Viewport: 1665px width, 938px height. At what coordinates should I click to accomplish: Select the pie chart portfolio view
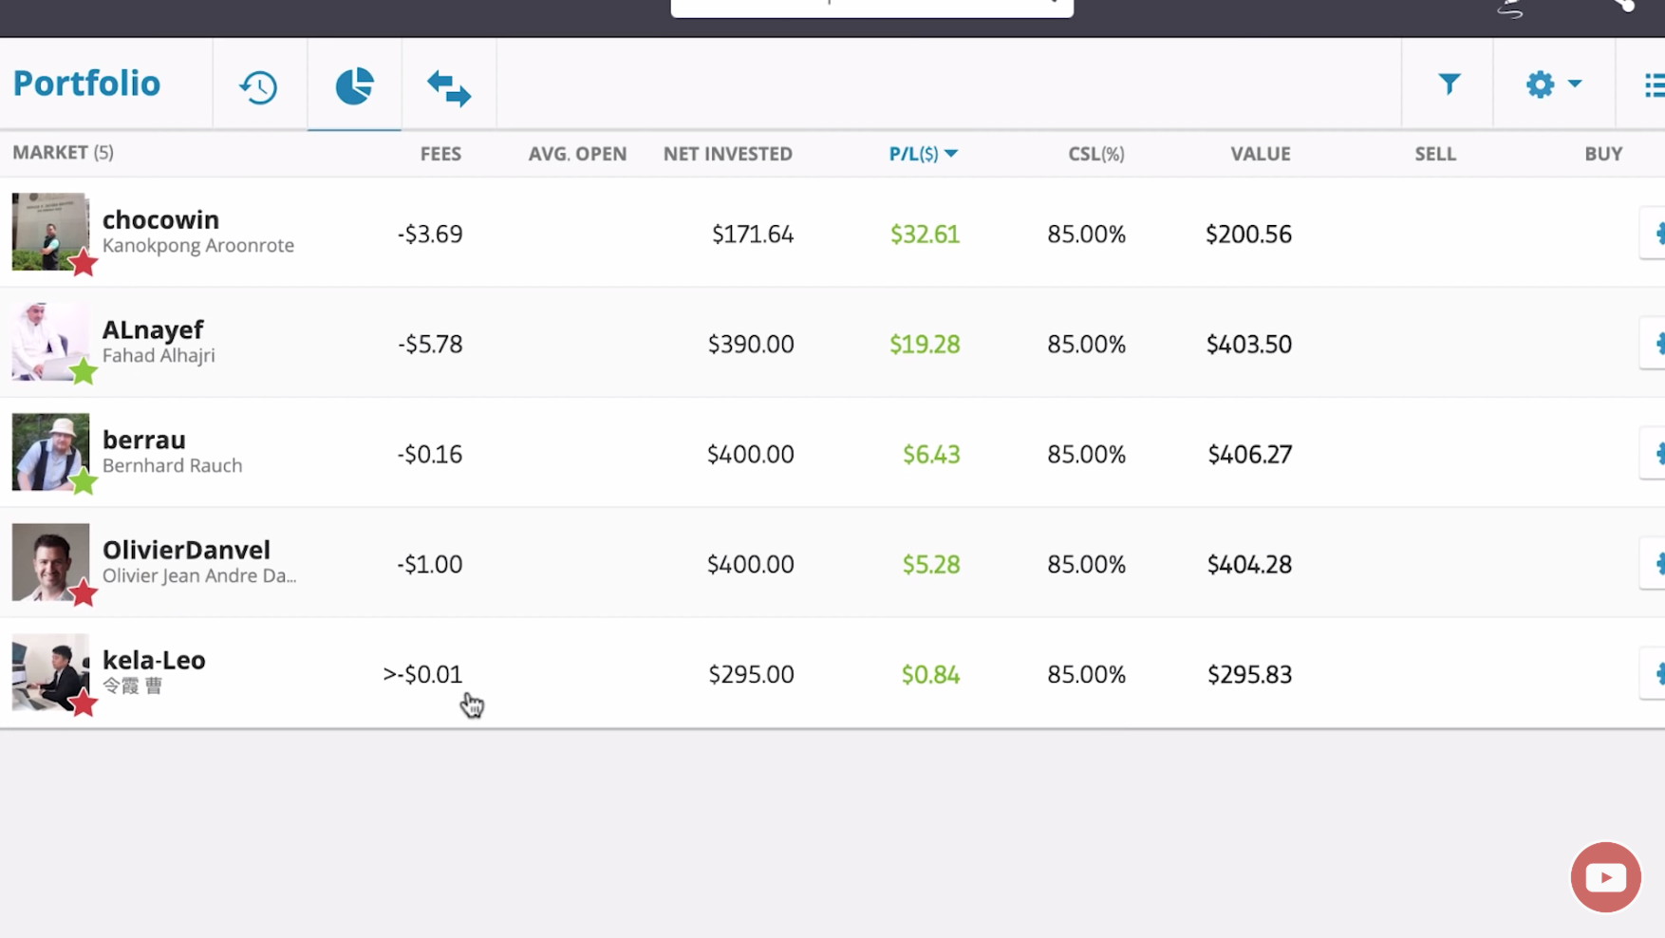click(353, 84)
